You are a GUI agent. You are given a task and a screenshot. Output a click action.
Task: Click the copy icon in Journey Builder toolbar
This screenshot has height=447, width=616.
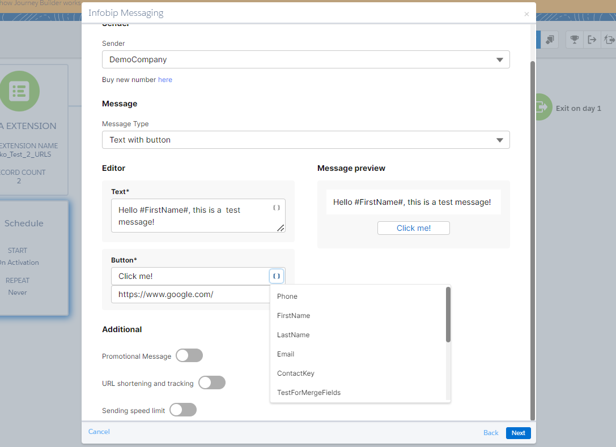pos(550,40)
